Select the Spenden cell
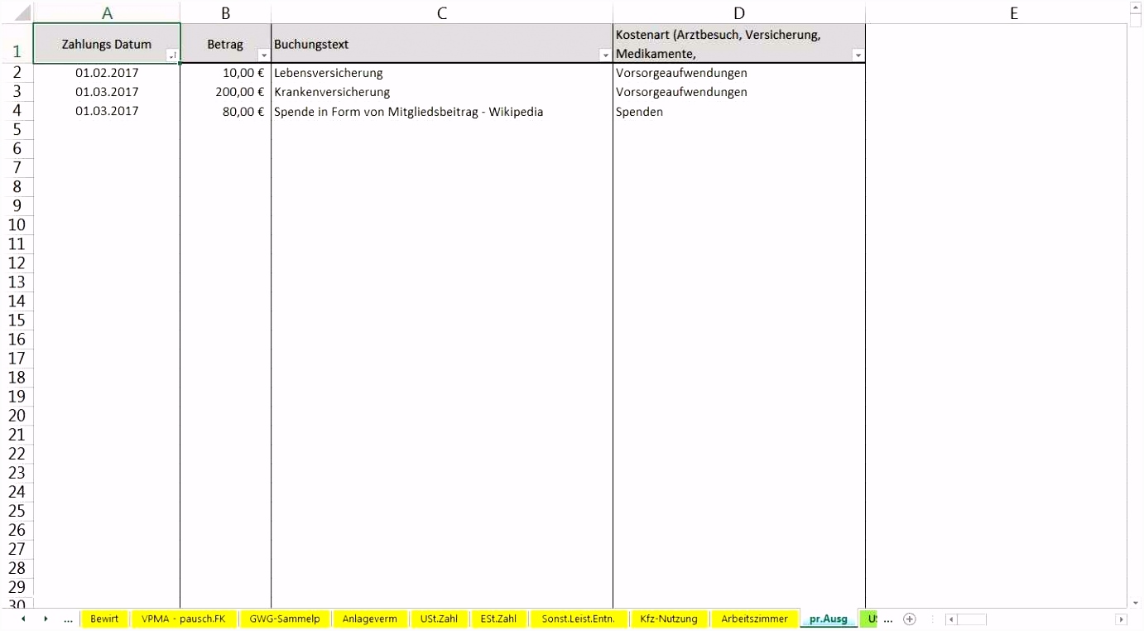 click(739, 111)
